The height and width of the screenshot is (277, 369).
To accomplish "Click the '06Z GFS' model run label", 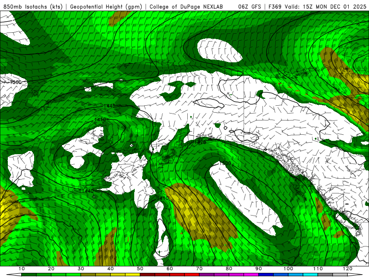I will pyautogui.click(x=250, y=6).
